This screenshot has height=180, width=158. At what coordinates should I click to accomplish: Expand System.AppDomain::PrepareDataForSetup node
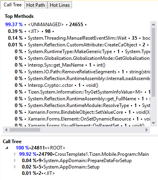[15, 161]
